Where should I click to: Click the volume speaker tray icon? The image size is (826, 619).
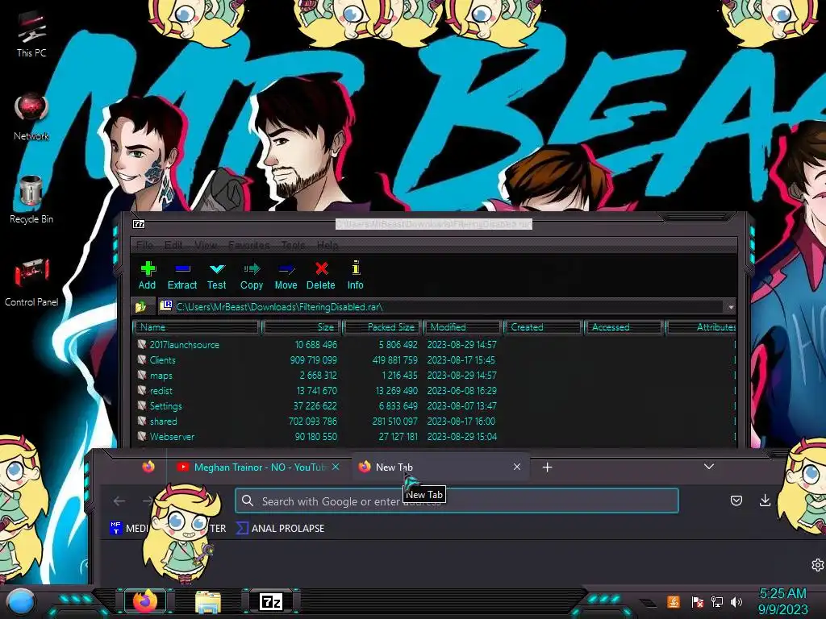click(736, 601)
